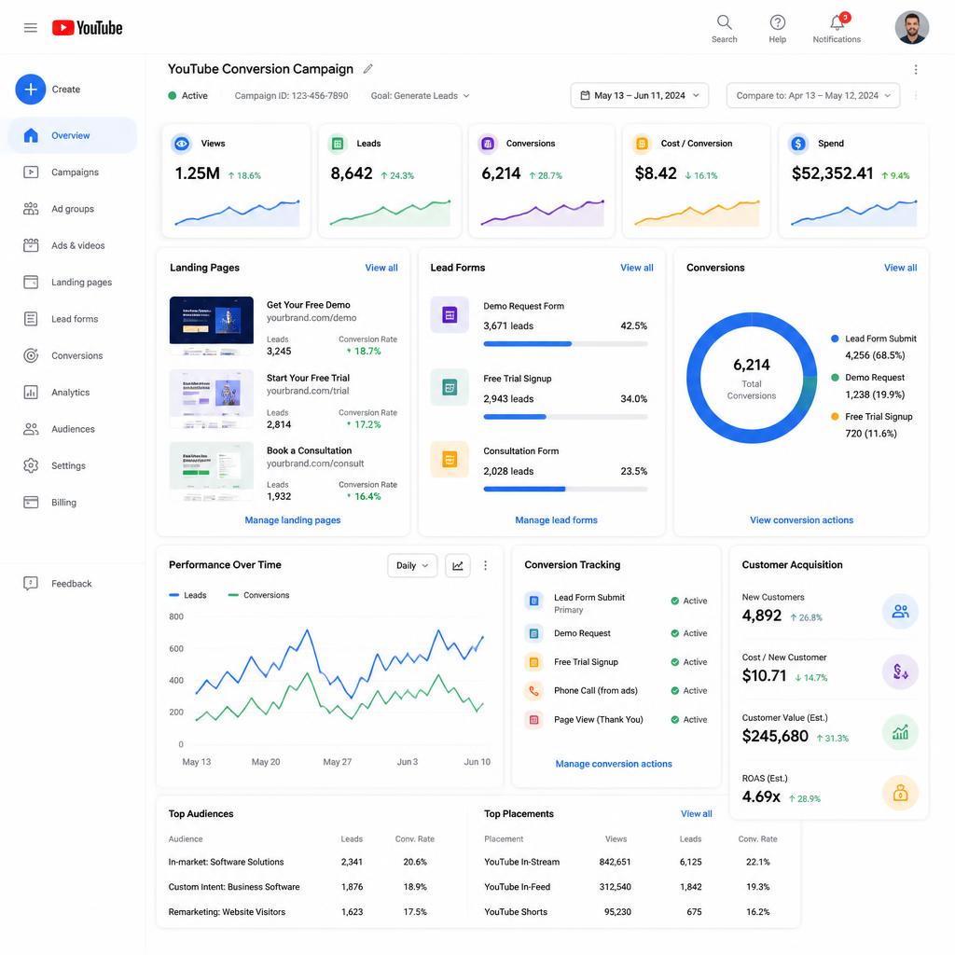Click View all in Top Placements

[696, 813]
